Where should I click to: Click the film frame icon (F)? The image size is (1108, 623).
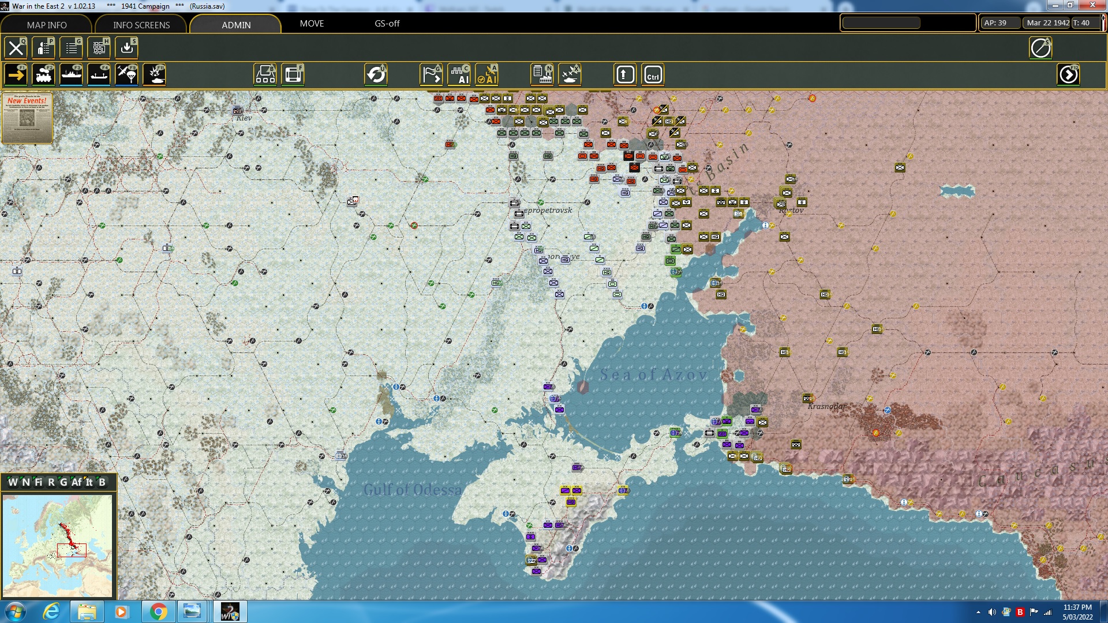tap(293, 75)
